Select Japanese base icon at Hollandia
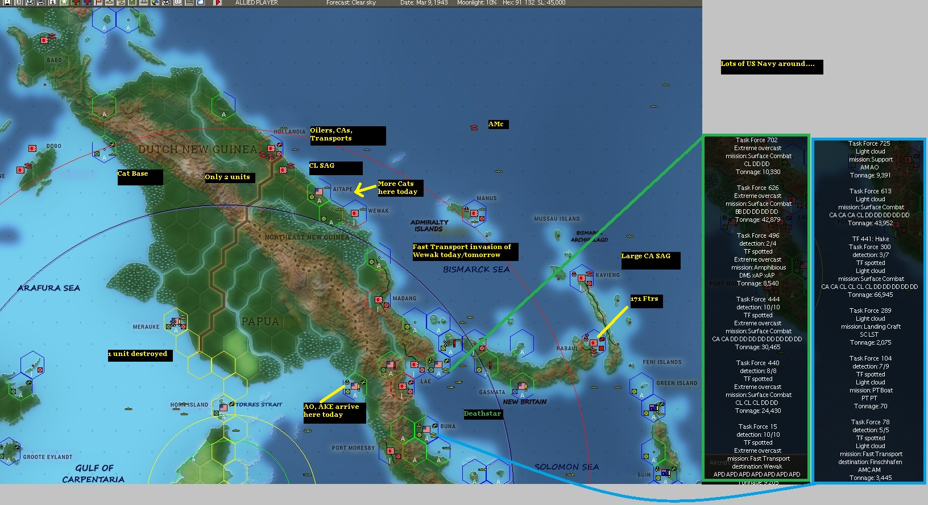The width and height of the screenshot is (928, 505). pyautogui.click(x=271, y=149)
